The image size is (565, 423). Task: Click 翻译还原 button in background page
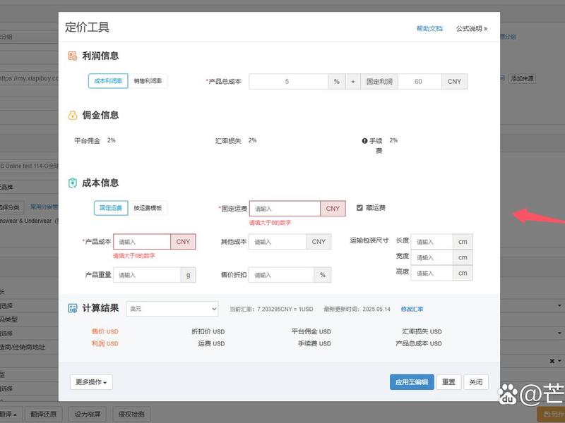pyautogui.click(x=44, y=415)
